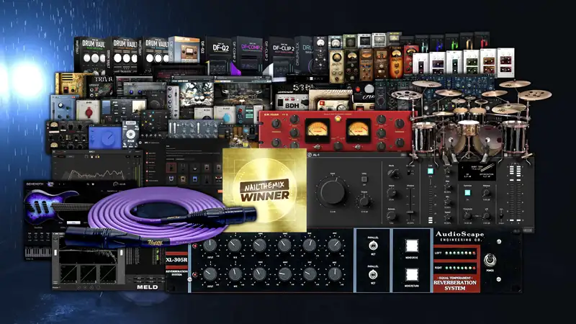Viewport: 576px width, 324px height.
Task: Click the large Input knob on AL-1
Action: (x=333, y=192)
